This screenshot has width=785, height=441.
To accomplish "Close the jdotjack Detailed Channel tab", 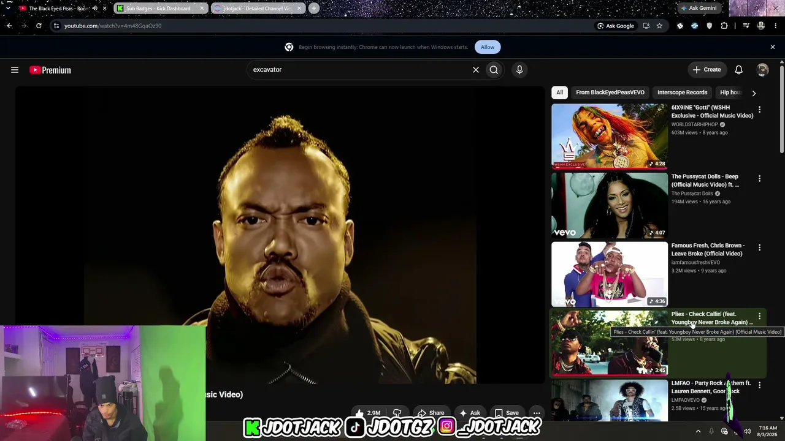I will click(298, 9).
